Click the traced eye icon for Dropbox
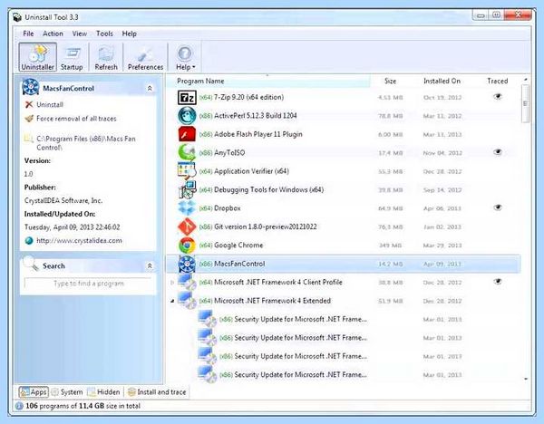Screen dimensions: 544x424 [x=498, y=207]
